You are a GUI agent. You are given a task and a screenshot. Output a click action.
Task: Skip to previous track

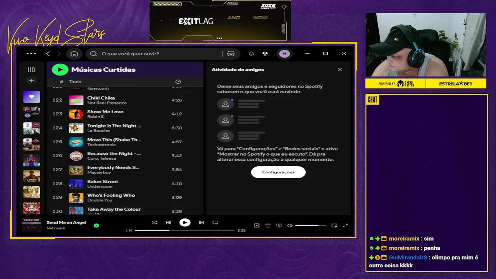[x=168, y=222]
